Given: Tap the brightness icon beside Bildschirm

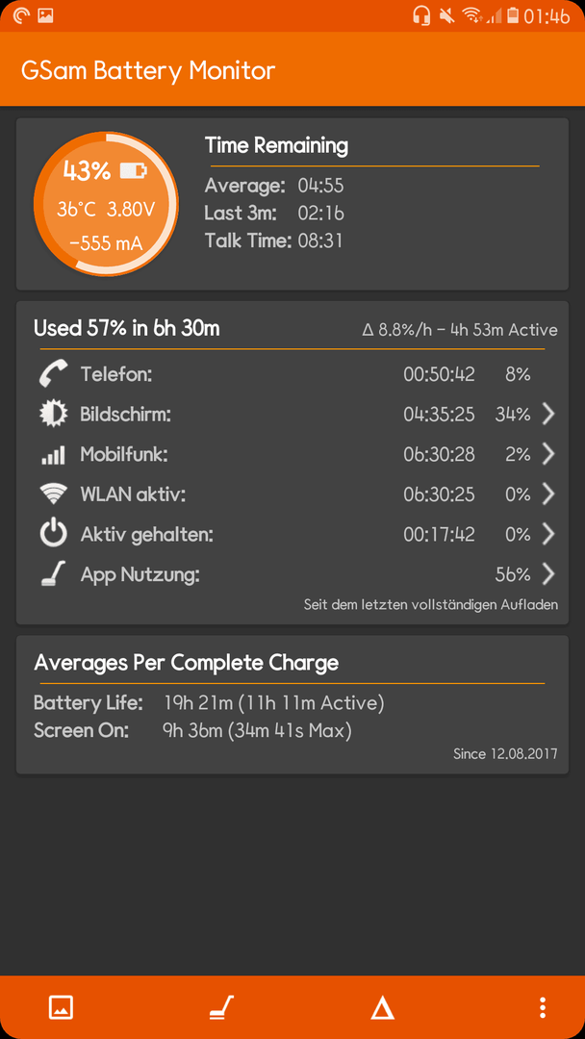Looking at the screenshot, I should click(54, 415).
